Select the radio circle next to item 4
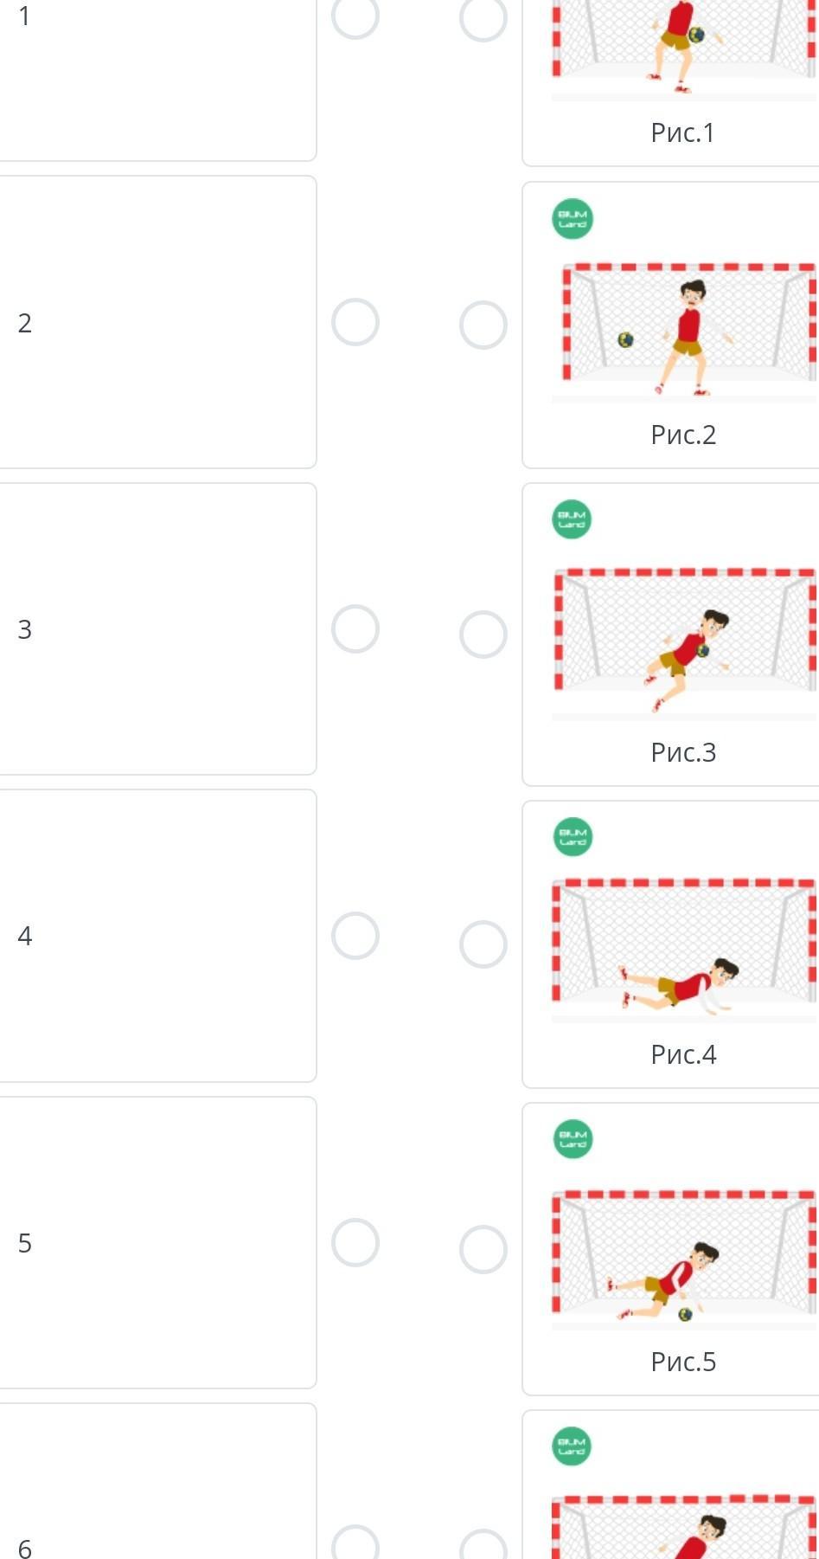Image resolution: width=819 pixels, height=1559 pixels. (355, 936)
